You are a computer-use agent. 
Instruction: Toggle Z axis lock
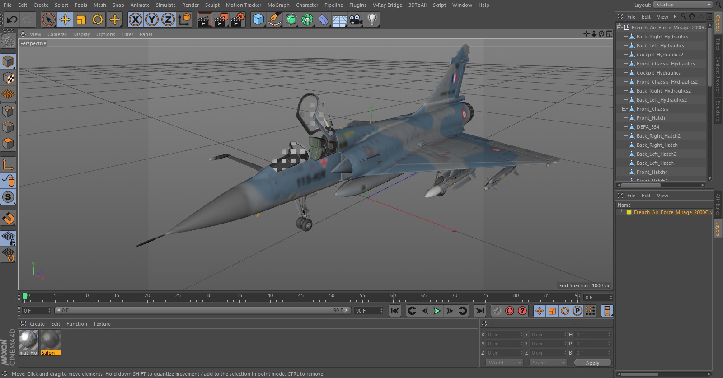coord(168,19)
